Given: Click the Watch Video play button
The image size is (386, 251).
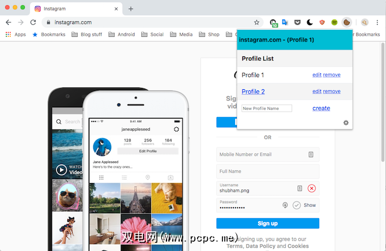Looking at the screenshot, I should point(61,170).
